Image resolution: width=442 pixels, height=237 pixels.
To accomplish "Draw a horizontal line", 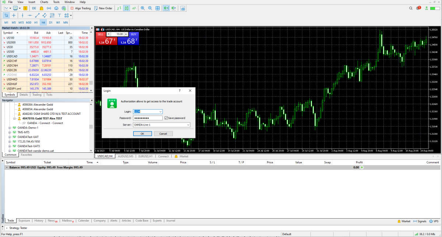I will click(30, 15).
